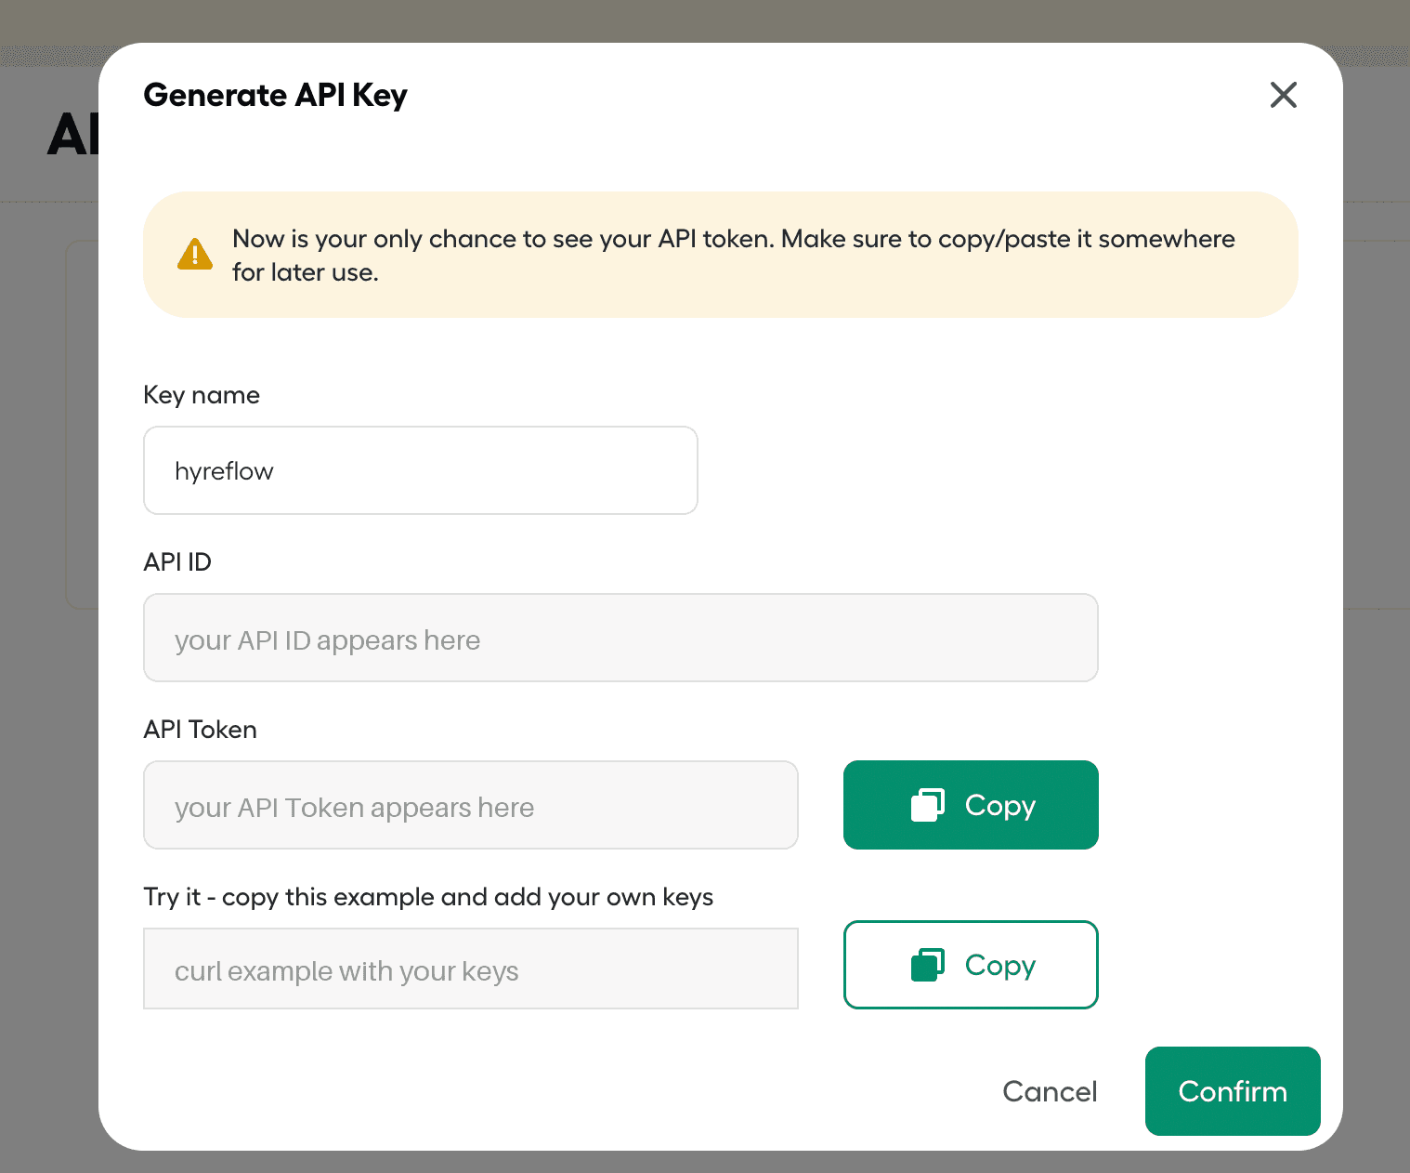Click the 'API ID' label
The width and height of the screenshot is (1410, 1173).
click(177, 562)
